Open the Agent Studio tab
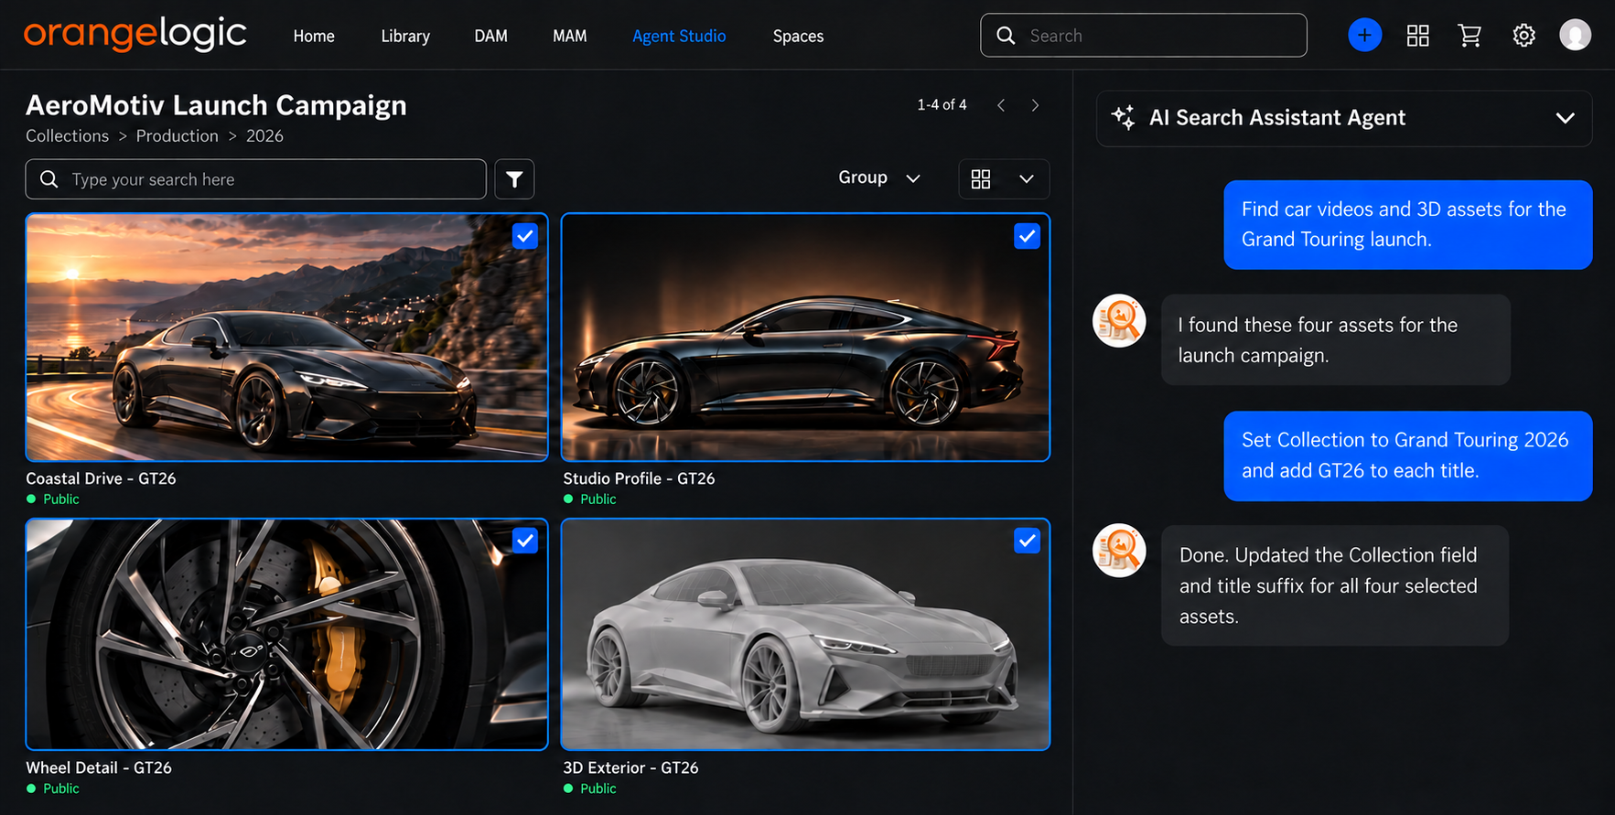1615x815 pixels. pos(679,36)
